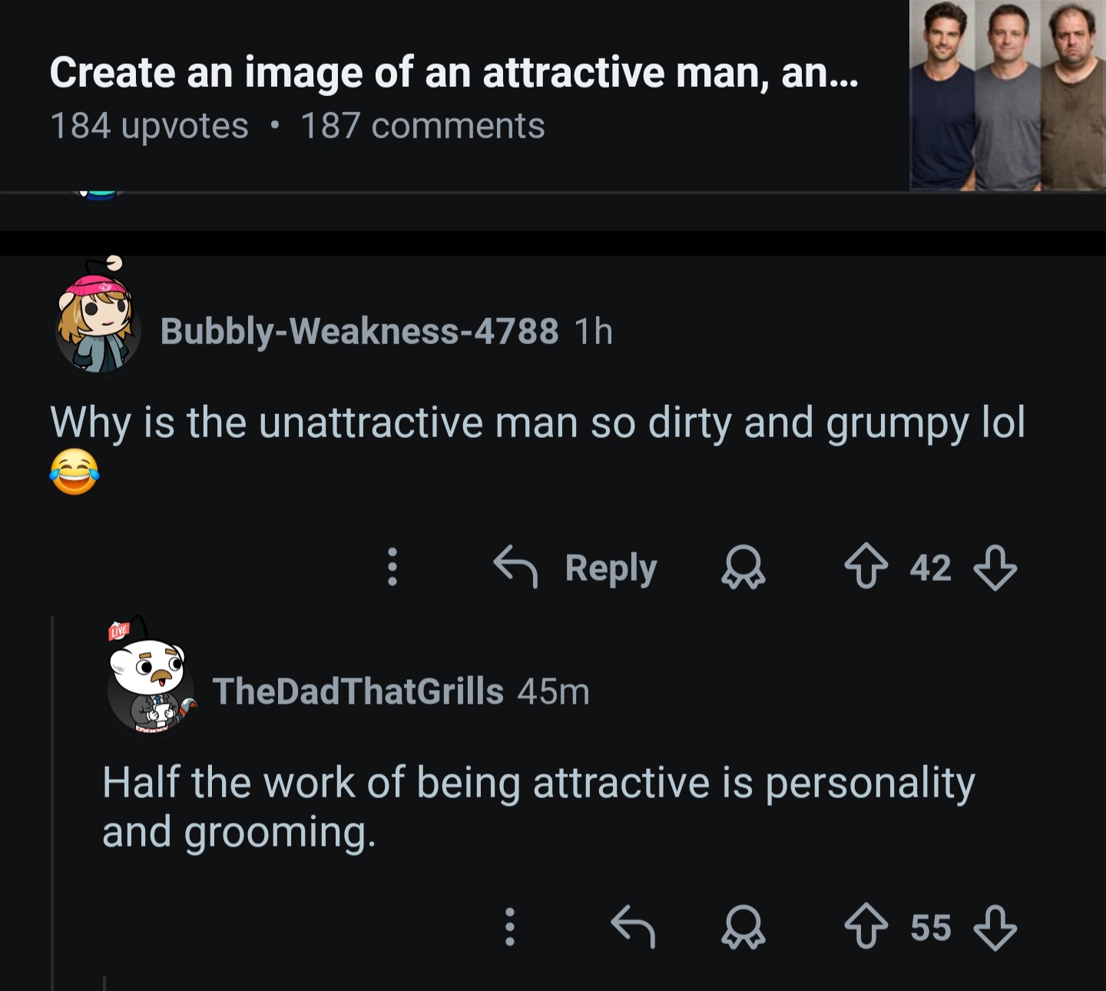Visit TheDadThatGrills' profile via username
Screen dimensions: 1106x991
pos(357,691)
